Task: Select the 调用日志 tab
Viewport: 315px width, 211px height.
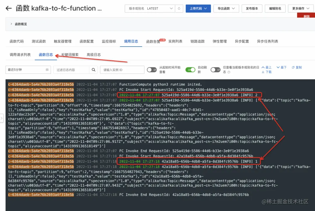Action: 131,41
